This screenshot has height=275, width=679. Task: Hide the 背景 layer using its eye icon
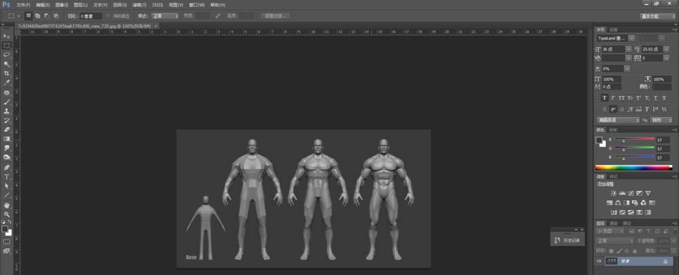tap(599, 261)
